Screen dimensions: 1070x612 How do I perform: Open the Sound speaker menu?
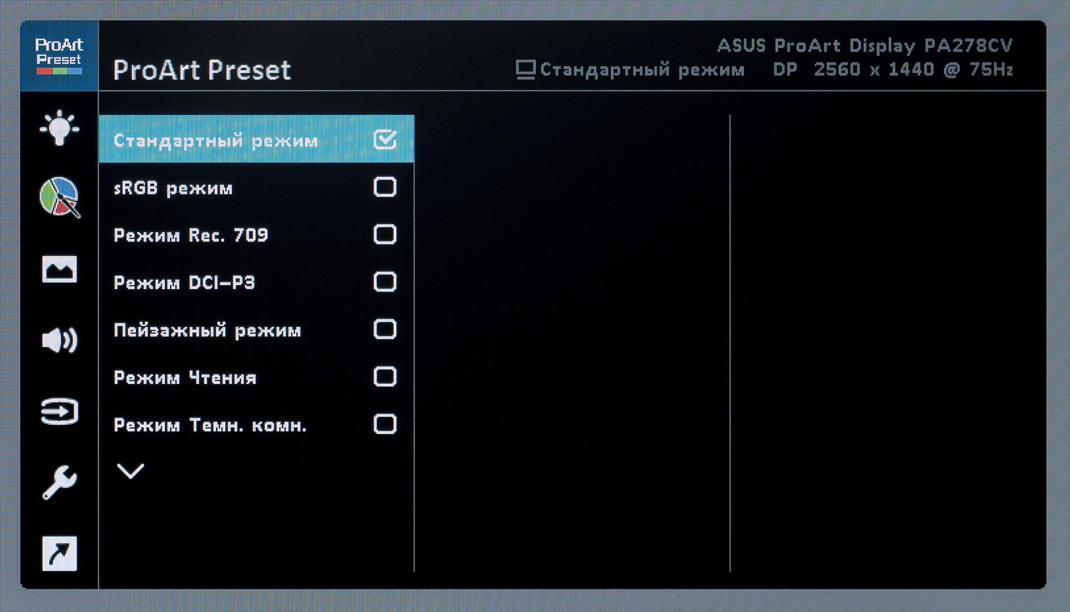(59, 340)
